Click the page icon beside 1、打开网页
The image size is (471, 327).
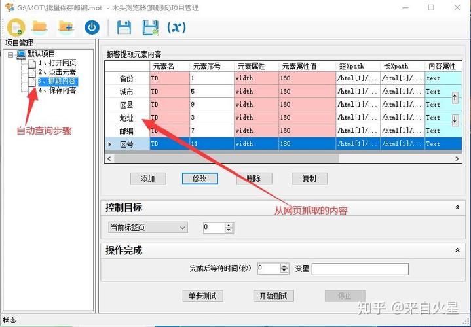pos(32,63)
